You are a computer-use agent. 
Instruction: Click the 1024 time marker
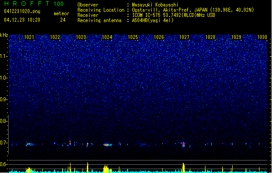(107, 37)
